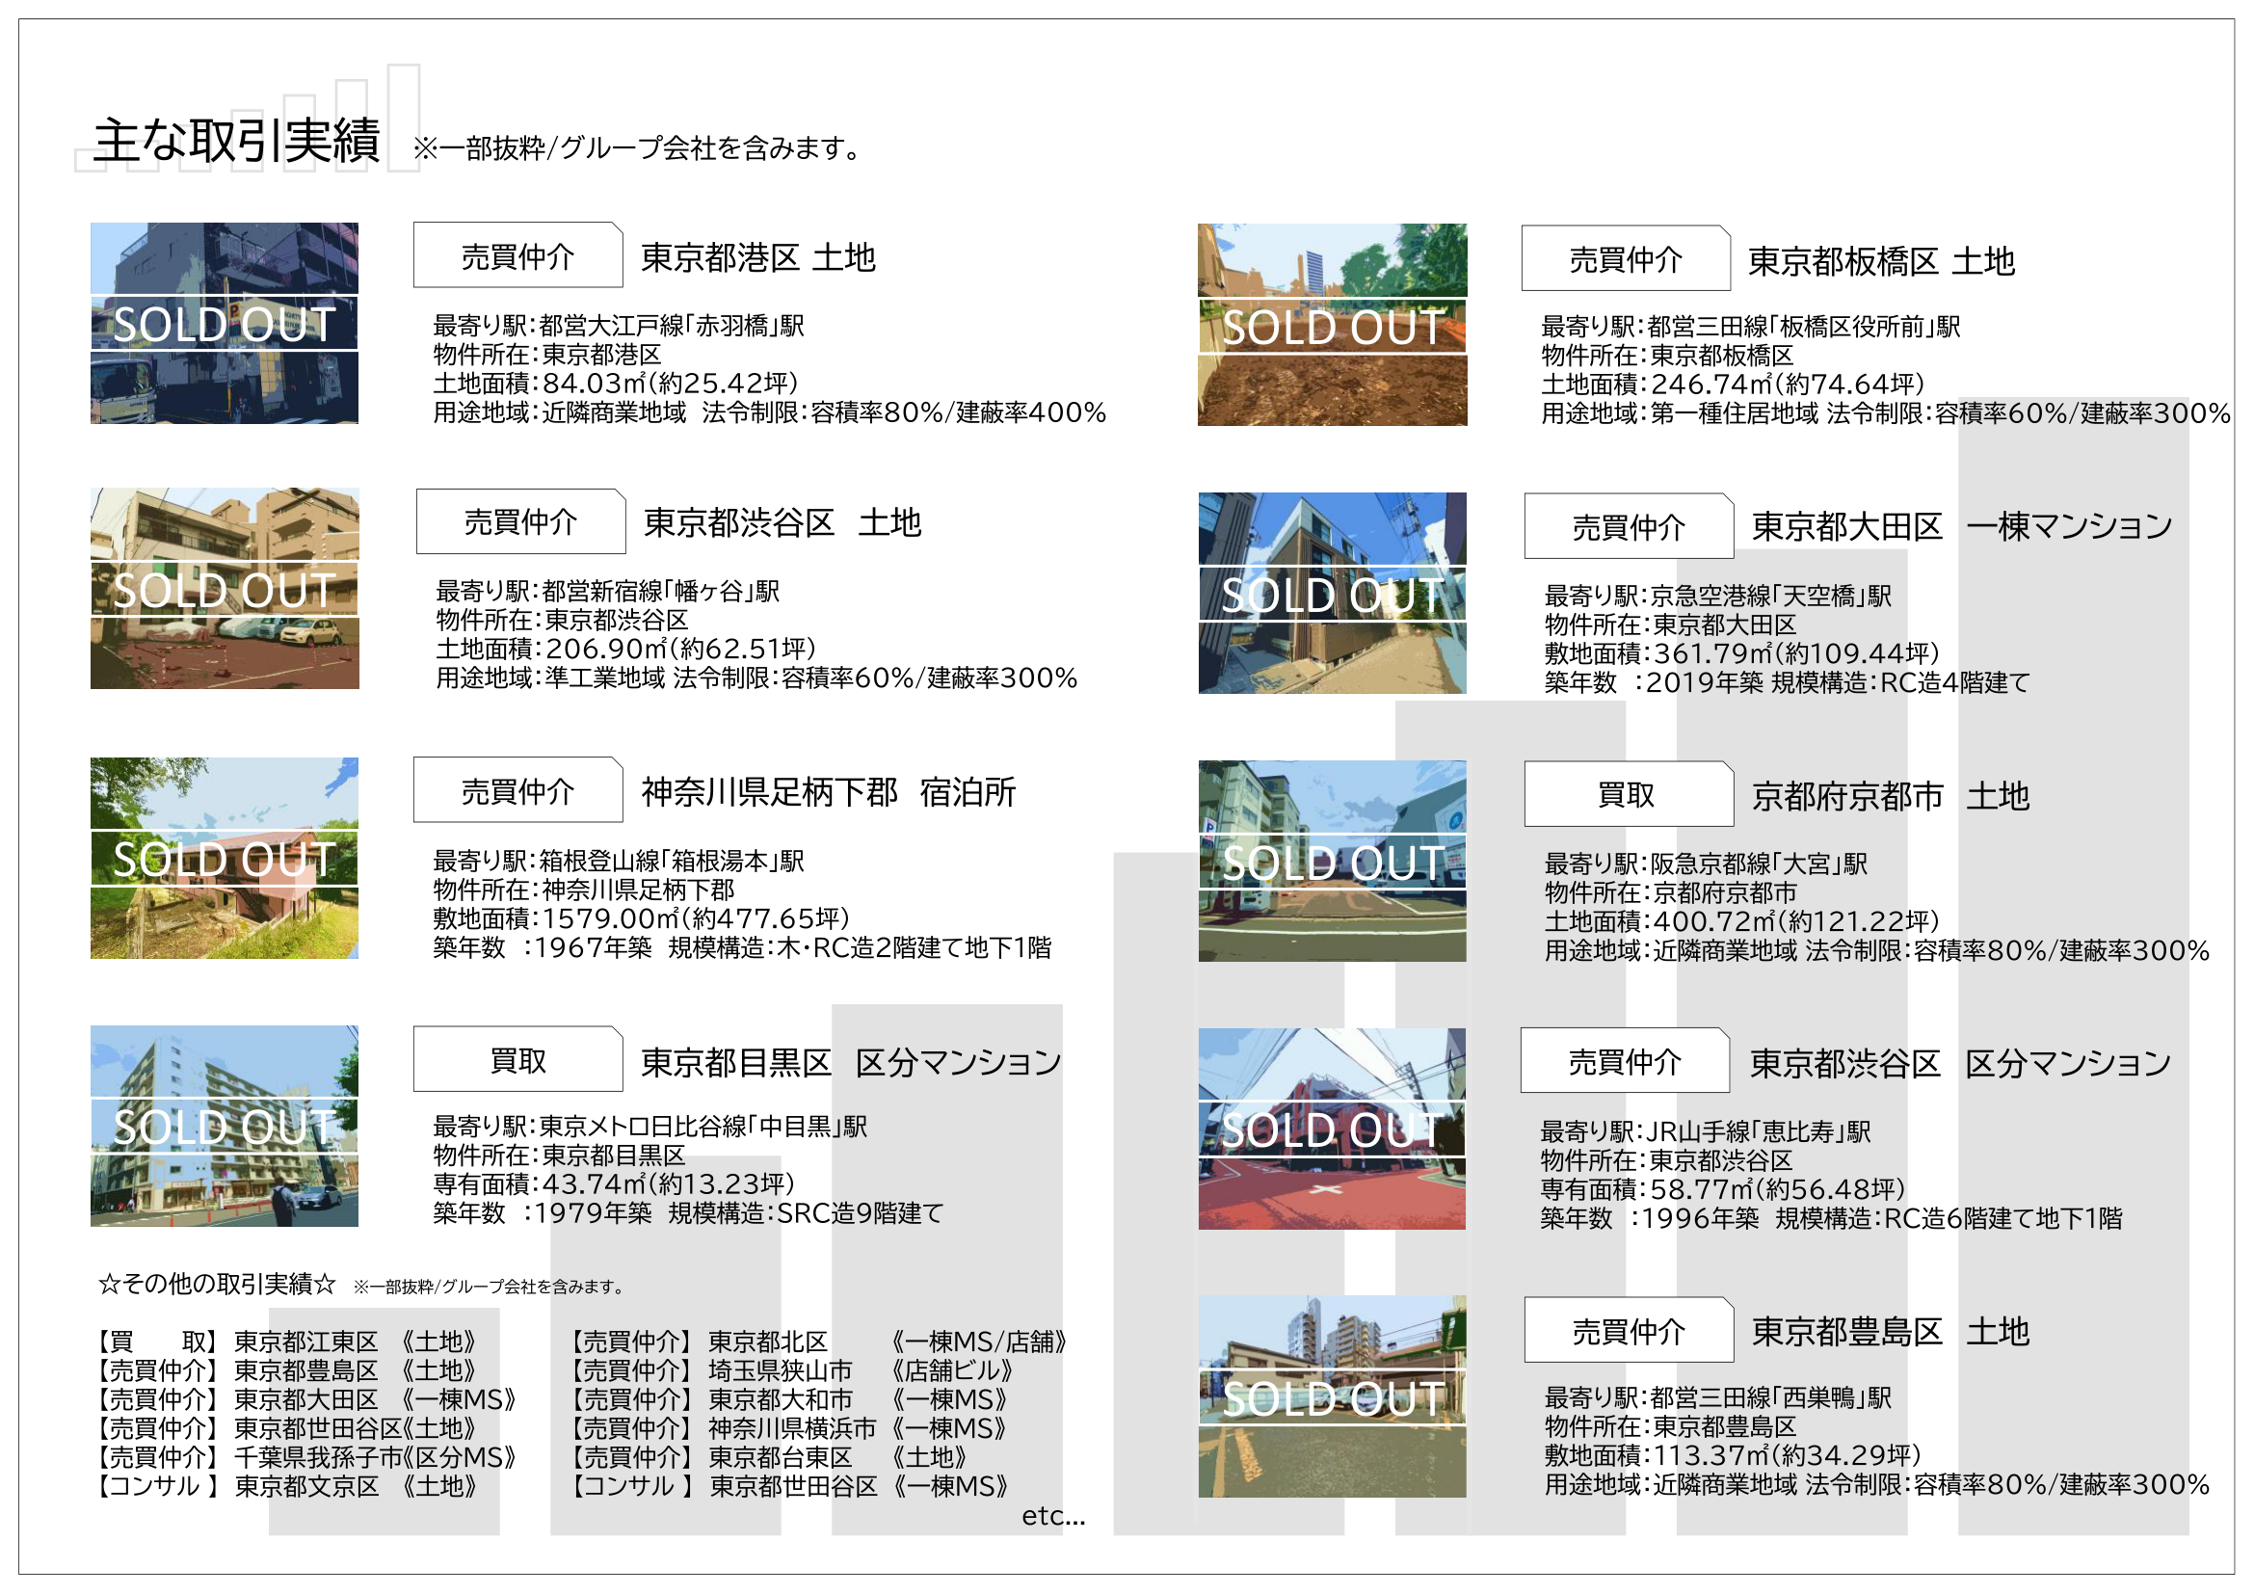Click text 土地面積:206.90㎡(約62.51坪)

625,648
